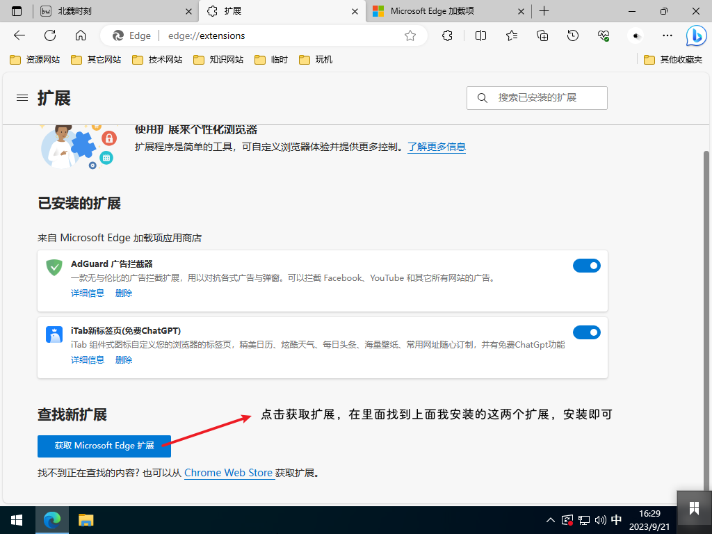The width and height of the screenshot is (712, 534).
Task: Open volume control in system tray
Action: (x=600, y=520)
